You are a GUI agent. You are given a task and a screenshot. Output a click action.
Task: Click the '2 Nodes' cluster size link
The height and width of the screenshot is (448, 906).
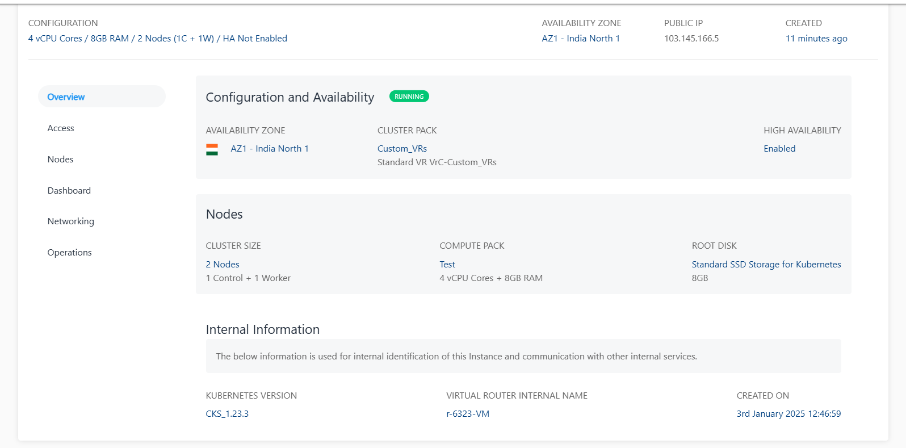[222, 265]
